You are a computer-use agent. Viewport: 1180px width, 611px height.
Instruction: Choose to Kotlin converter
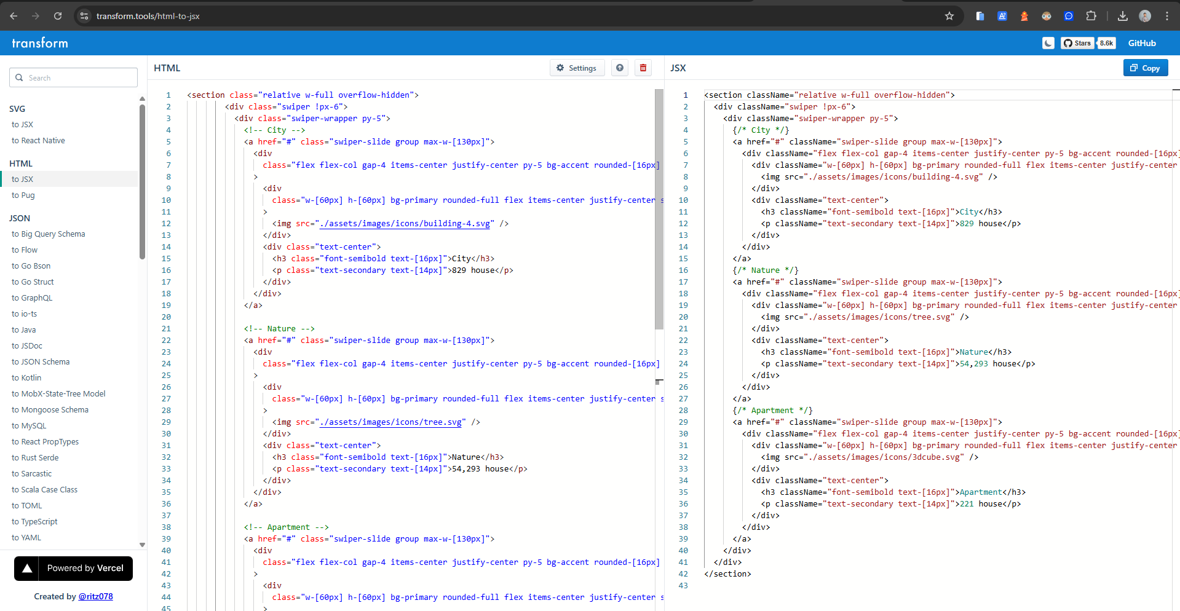[x=26, y=378]
